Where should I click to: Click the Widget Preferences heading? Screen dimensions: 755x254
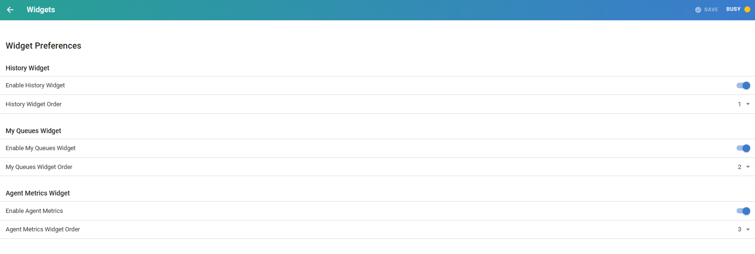pyautogui.click(x=44, y=46)
